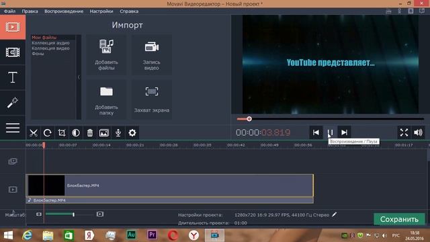Open Opera browser from taskbar
430x242 pixels.
173,235
